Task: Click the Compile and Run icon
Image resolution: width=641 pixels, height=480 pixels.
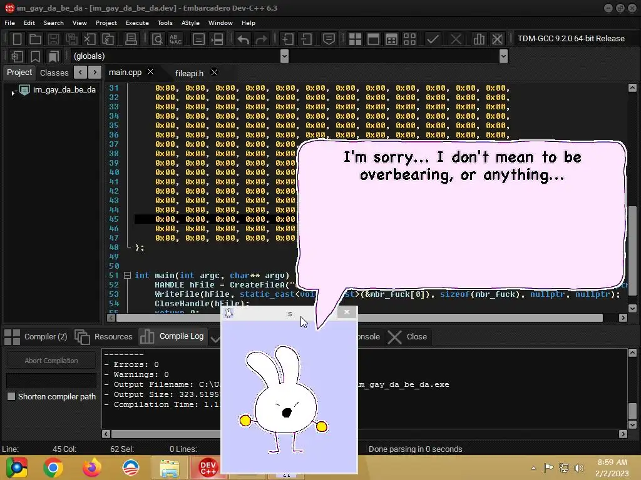Action: (x=391, y=39)
